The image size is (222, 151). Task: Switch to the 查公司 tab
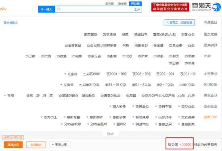coord(135,4)
